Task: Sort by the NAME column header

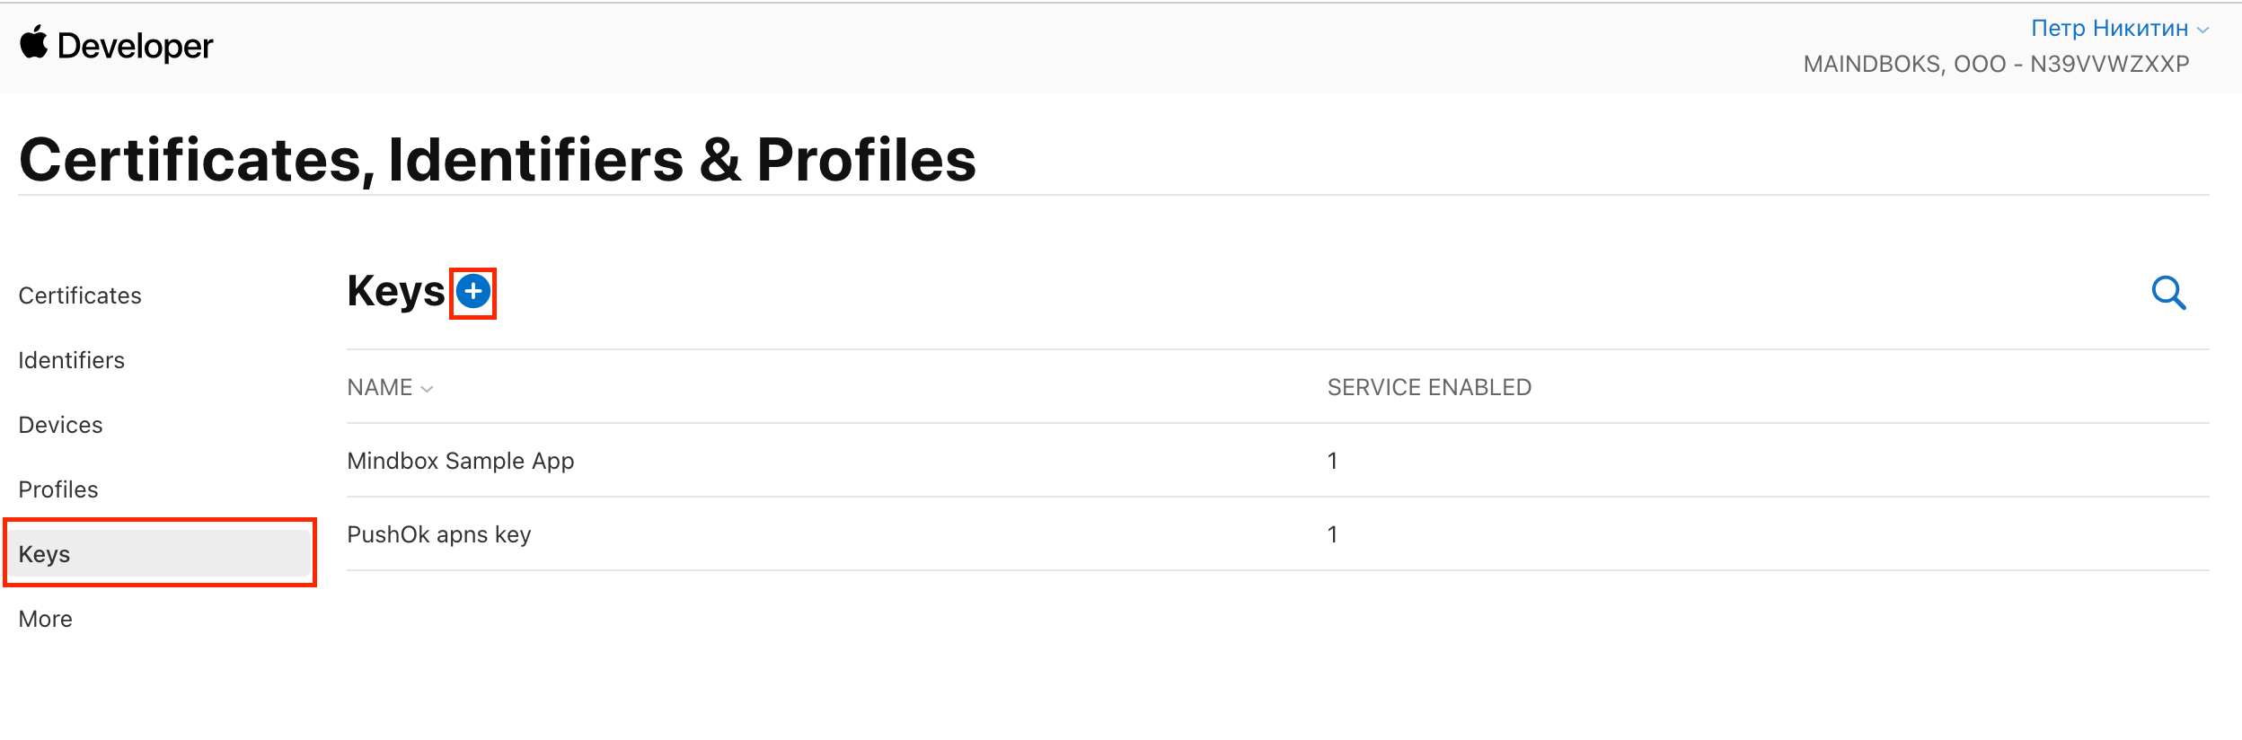Action: tap(380, 387)
